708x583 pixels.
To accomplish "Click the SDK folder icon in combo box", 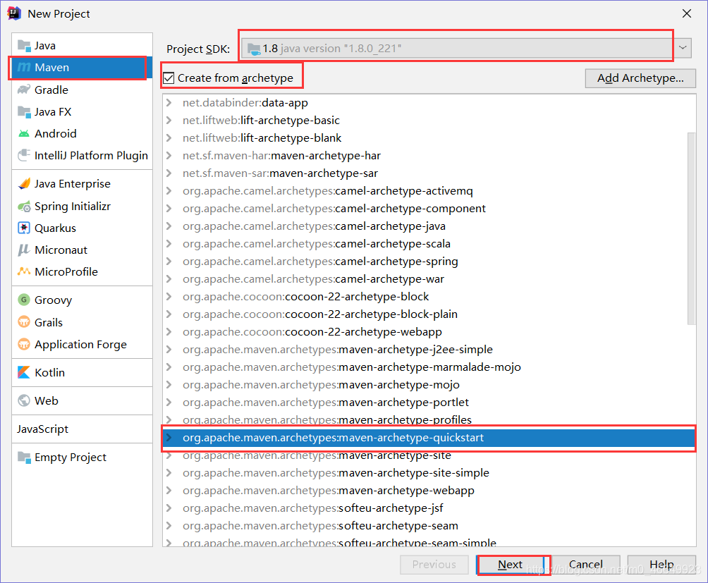I will [x=254, y=49].
